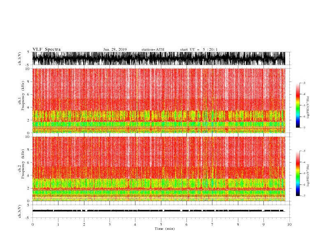
Task: Click the "4" tick on ch.1 frequency axis
Action: [29, 107]
